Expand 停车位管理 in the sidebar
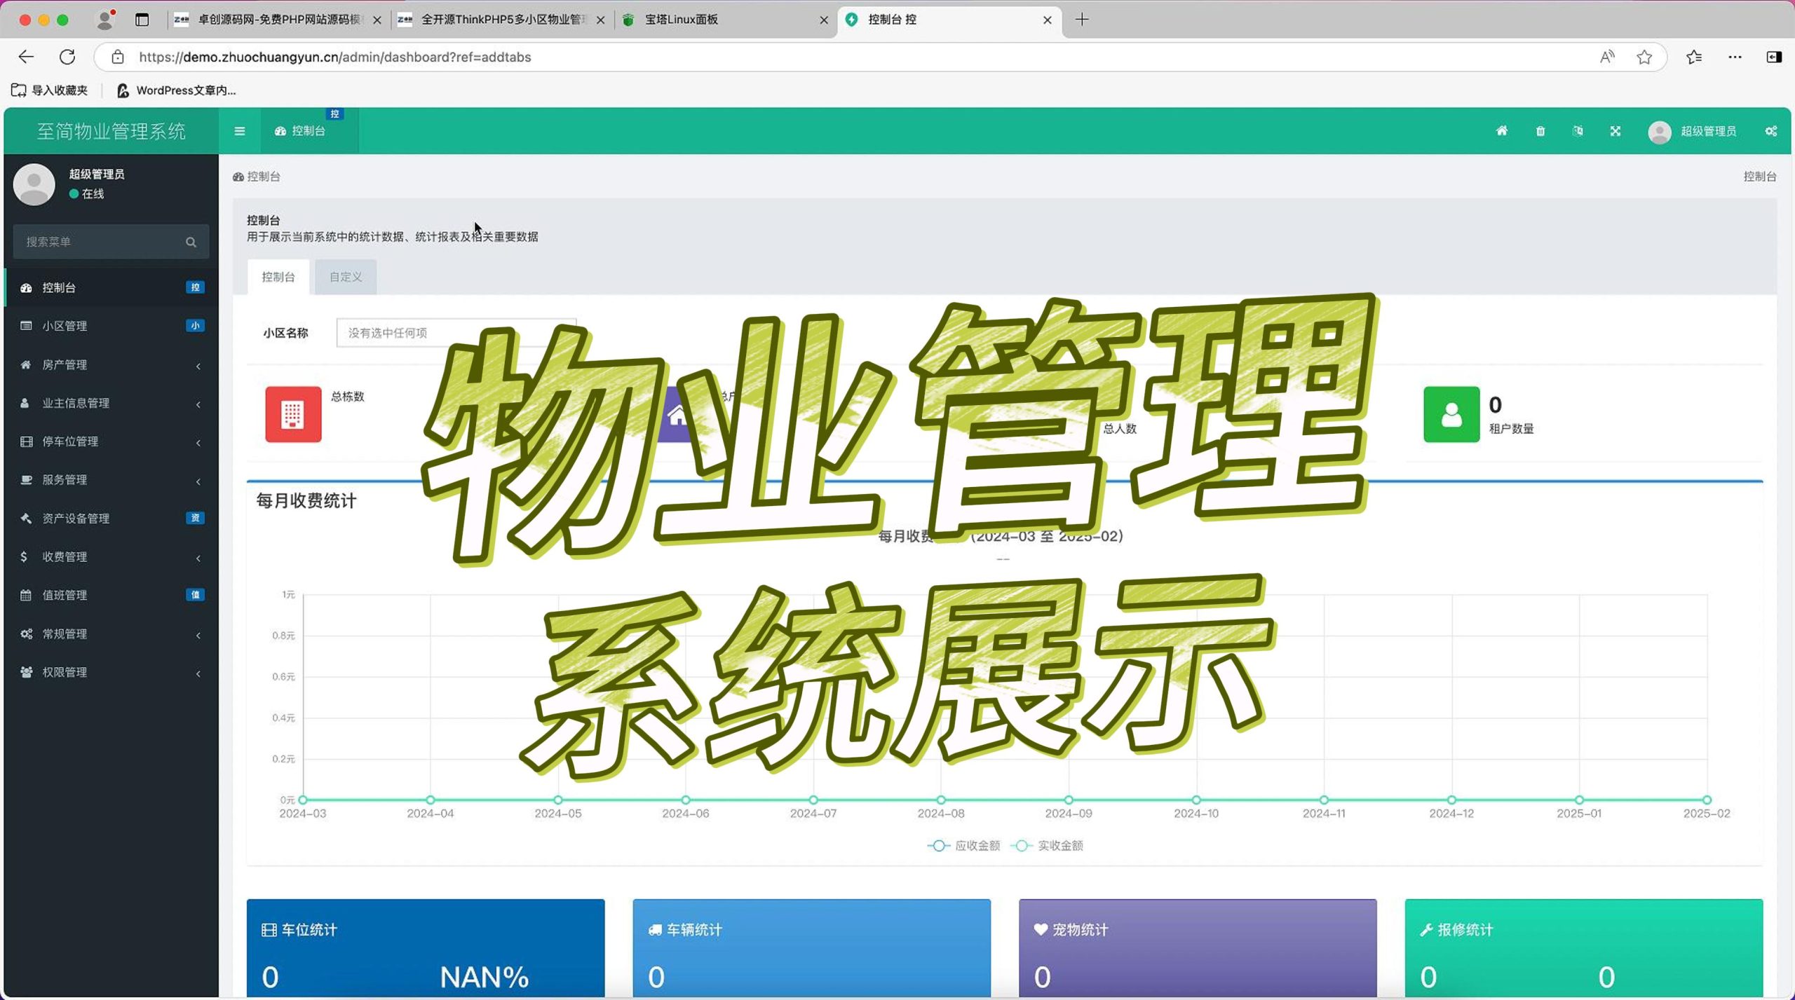The height and width of the screenshot is (1000, 1795). coord(111,441)
